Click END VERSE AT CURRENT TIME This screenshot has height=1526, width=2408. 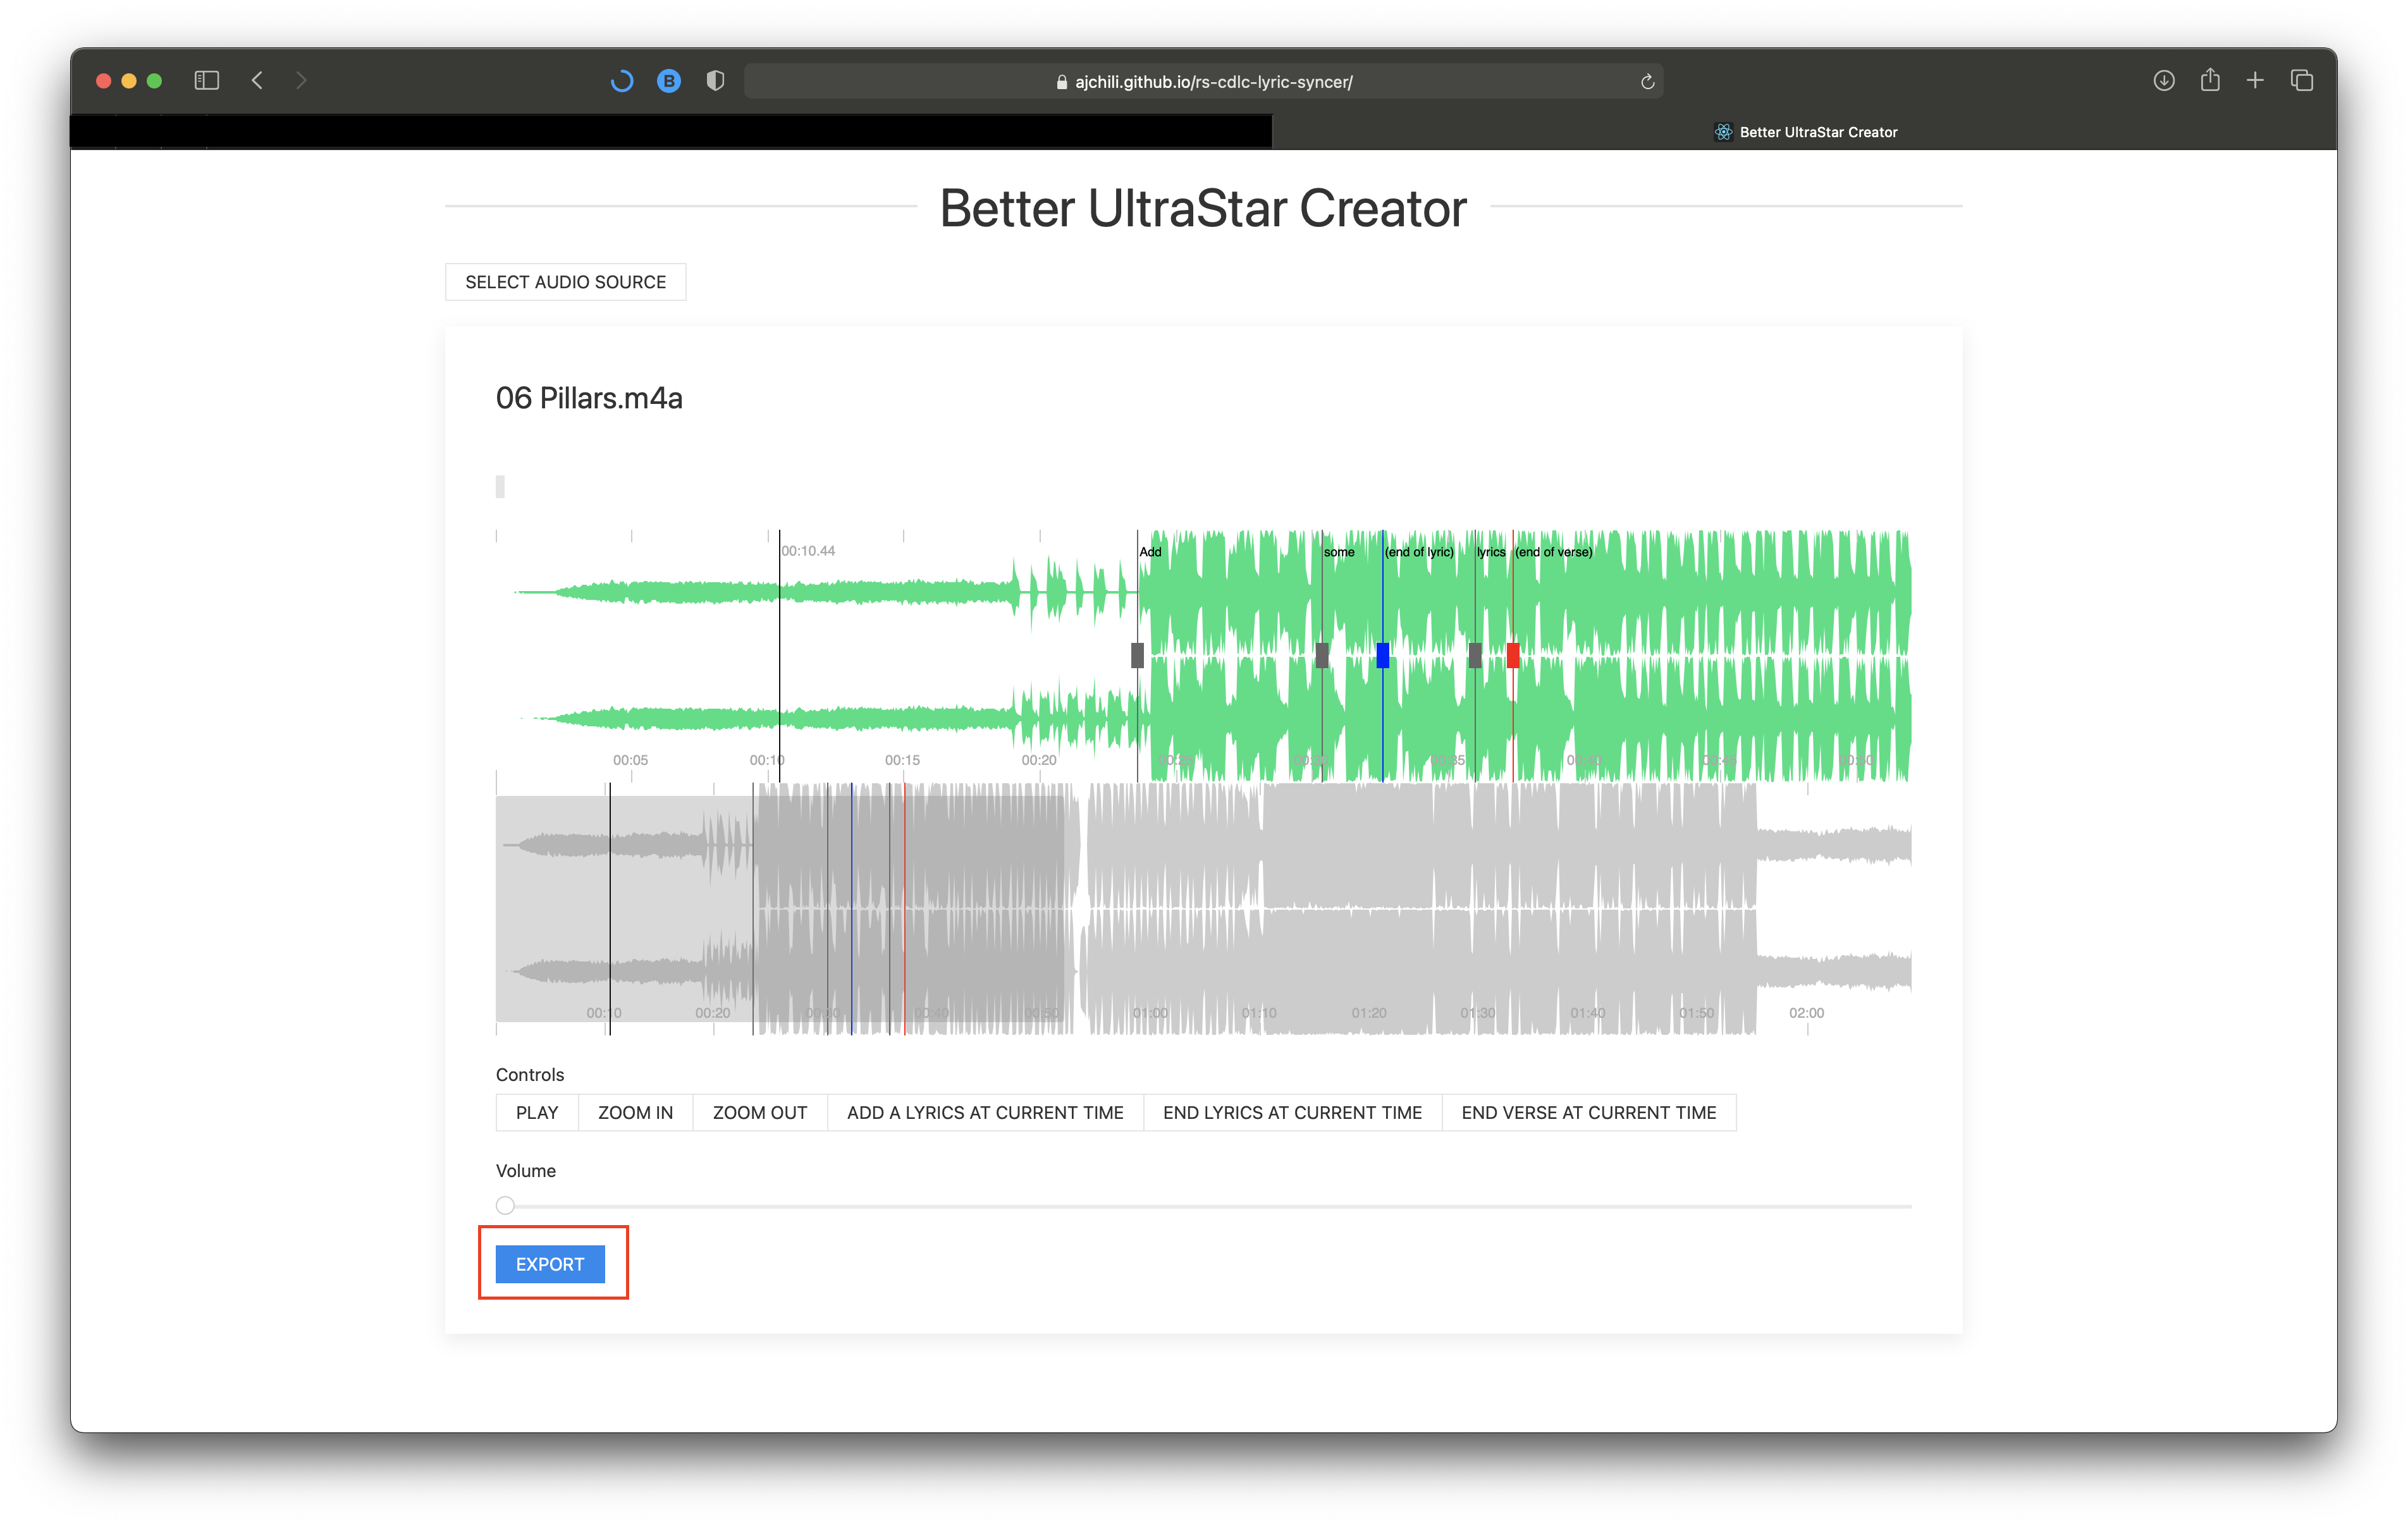click(1588, 1113)
